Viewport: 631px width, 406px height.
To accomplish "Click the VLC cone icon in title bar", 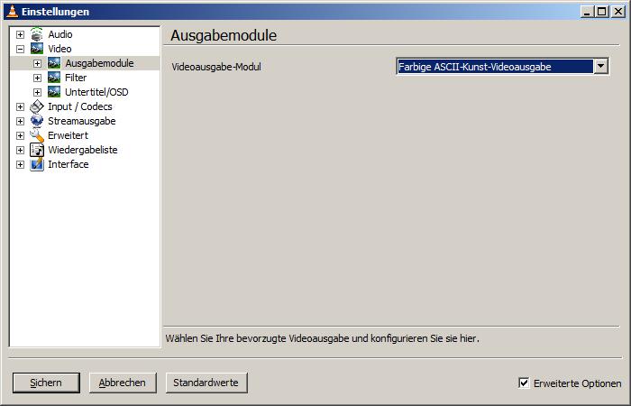I will [x=11, y=11].
